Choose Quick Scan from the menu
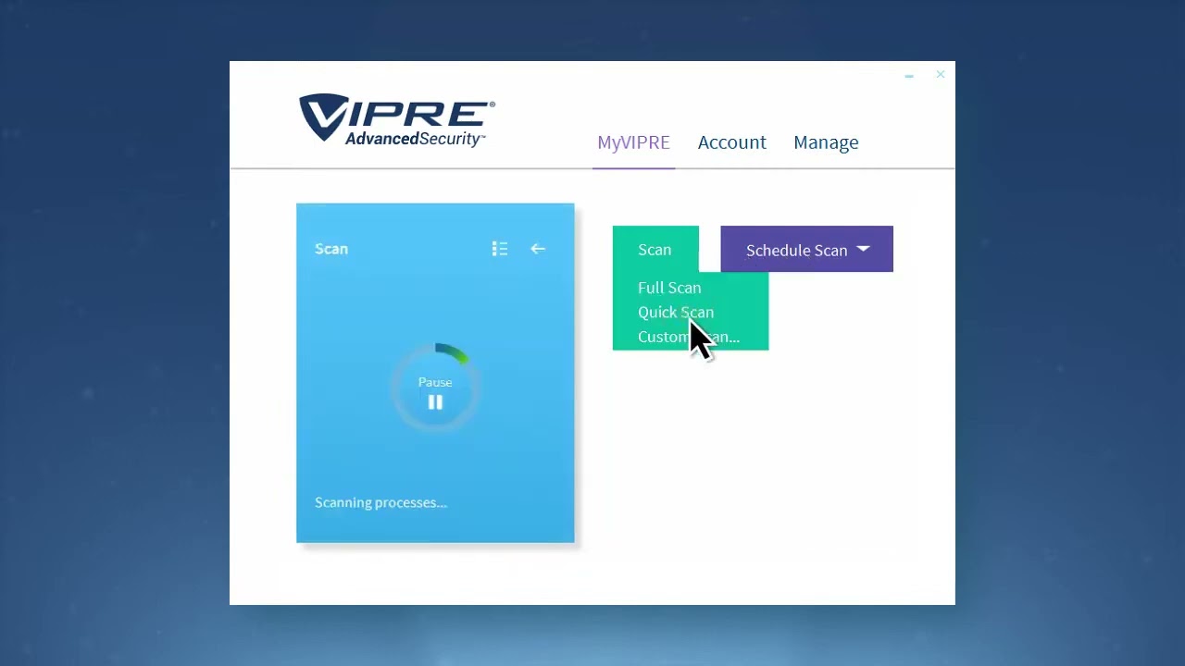The image size is (1185, 666). 676,313
